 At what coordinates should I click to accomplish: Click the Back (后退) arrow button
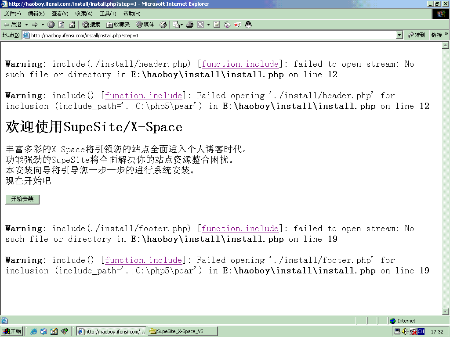click(12, 25)
